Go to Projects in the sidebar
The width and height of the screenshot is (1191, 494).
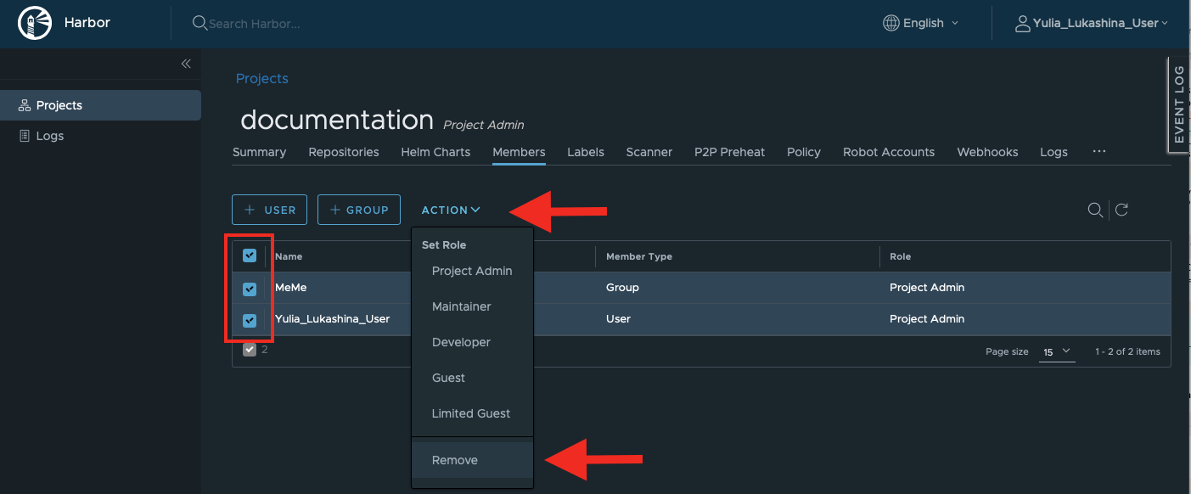pos(100,105)
